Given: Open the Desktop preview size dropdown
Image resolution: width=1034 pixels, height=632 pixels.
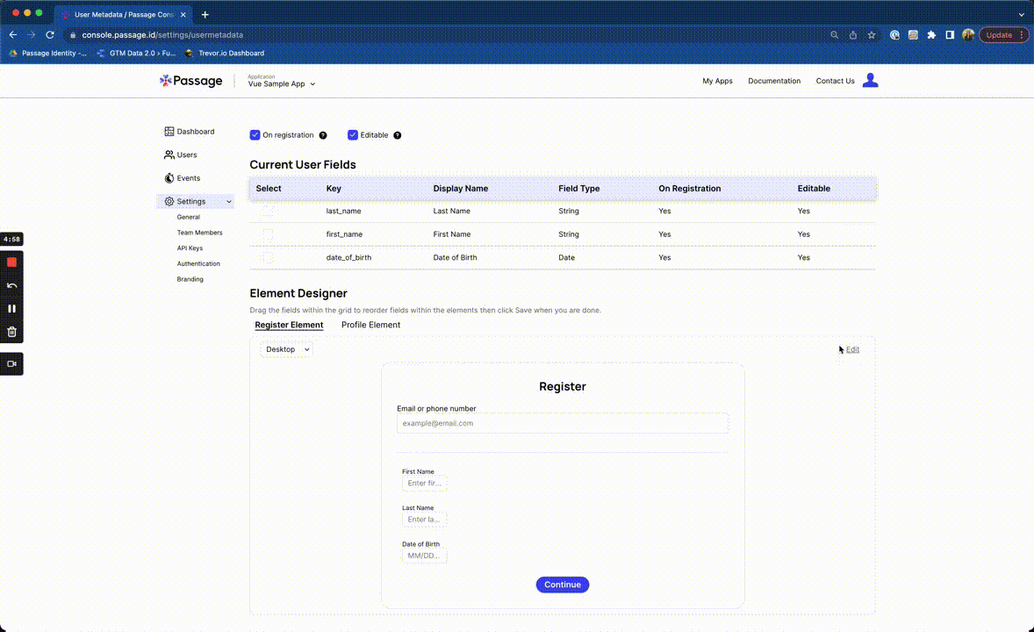Looking at the screenshot, I should pos(285,348).
